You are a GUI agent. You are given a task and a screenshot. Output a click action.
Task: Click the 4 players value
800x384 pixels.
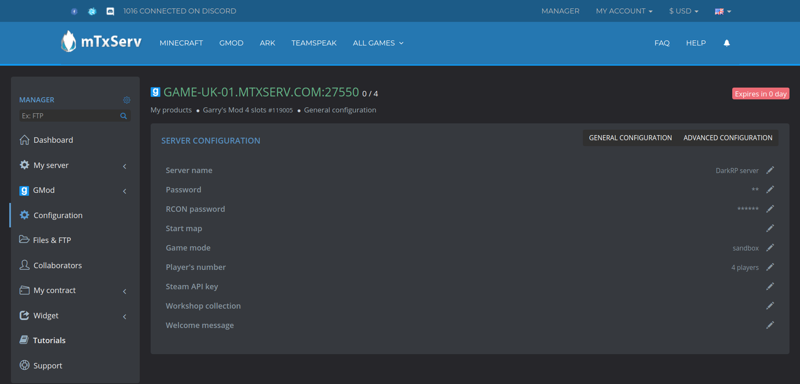[x=745, y=267]
